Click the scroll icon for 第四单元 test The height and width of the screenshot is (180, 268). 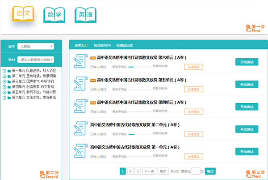81,107
